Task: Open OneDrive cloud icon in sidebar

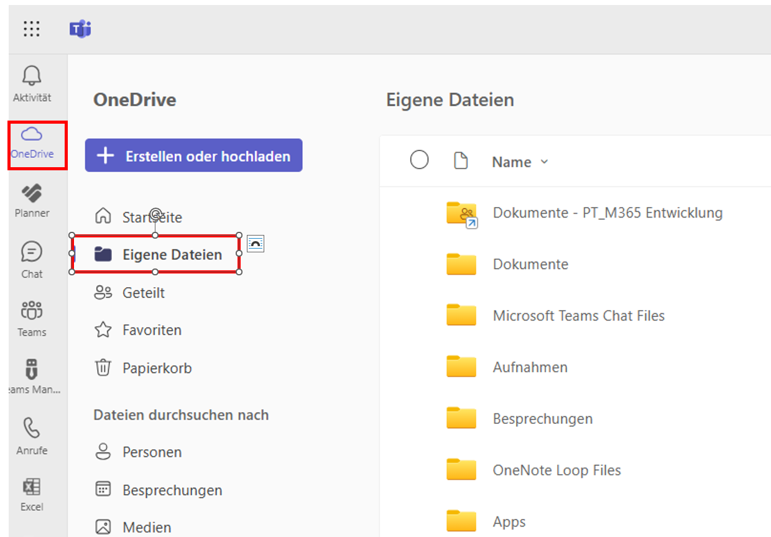Action: click(x=32, y=142)
